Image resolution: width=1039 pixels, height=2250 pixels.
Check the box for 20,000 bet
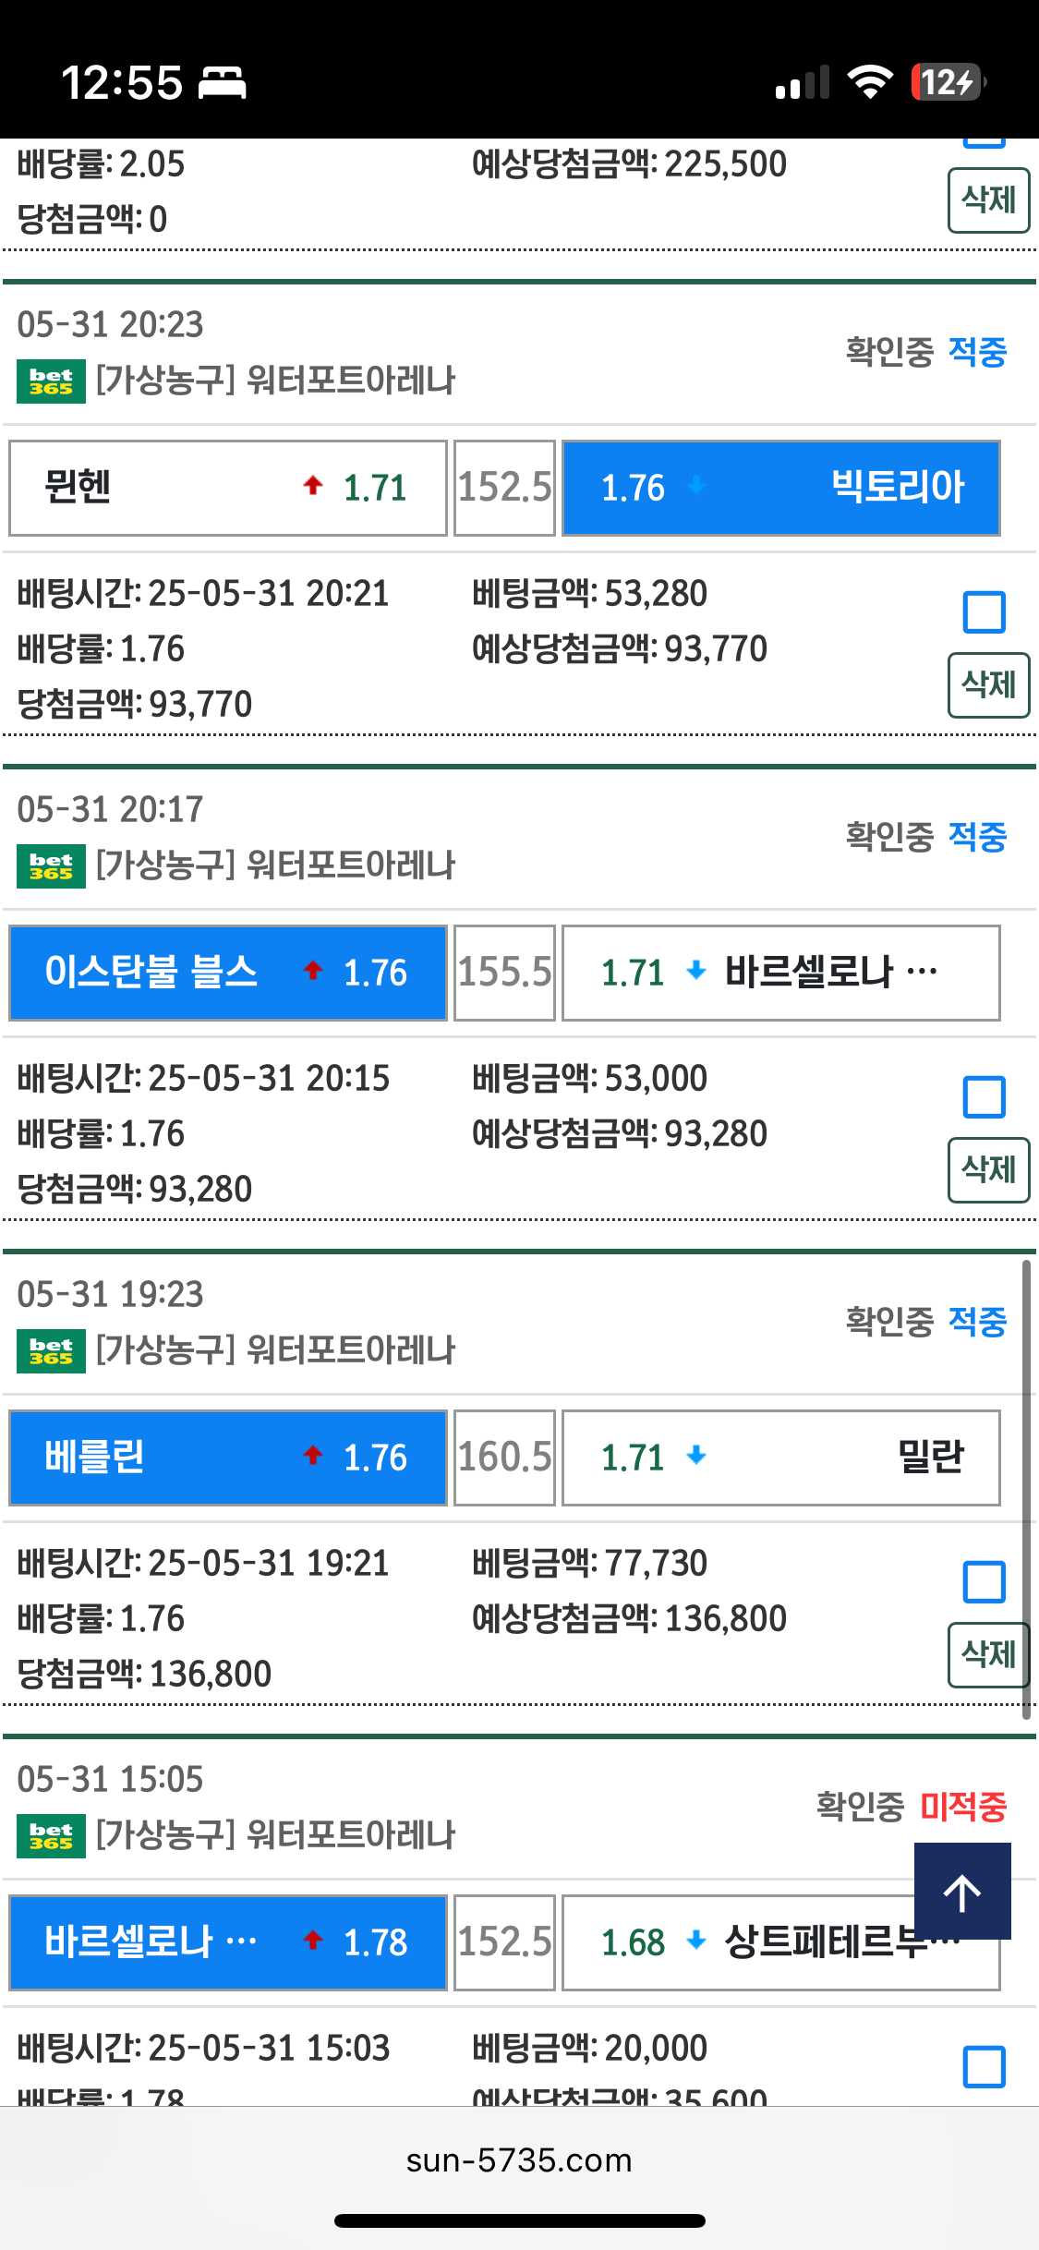pyautogui.click(x=984, y=2067)
